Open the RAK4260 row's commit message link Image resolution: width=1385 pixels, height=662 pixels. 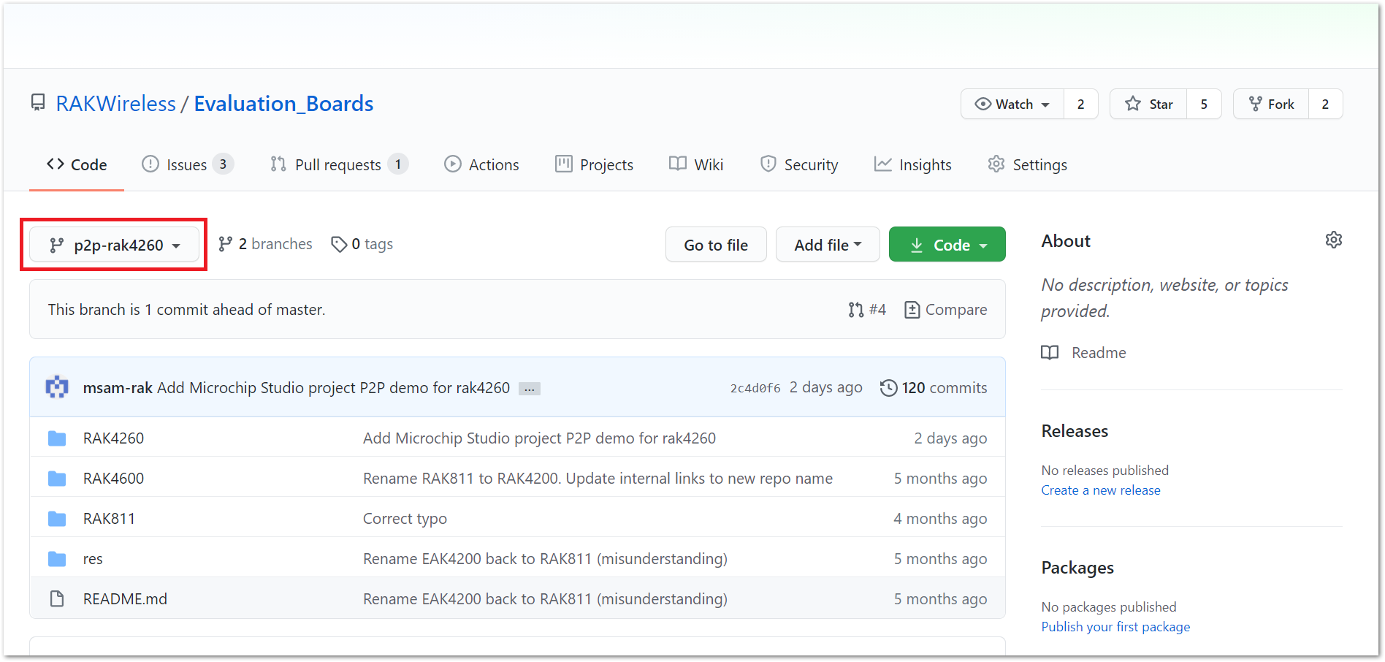[x=539, y=438]
